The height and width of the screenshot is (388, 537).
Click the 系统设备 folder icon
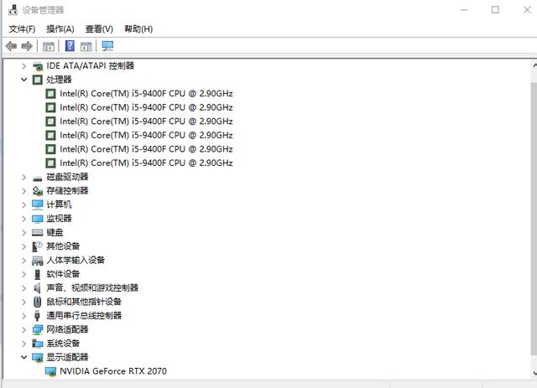(37, 344)
